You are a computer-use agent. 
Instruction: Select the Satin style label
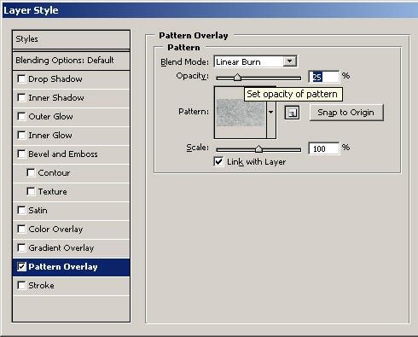38,211
